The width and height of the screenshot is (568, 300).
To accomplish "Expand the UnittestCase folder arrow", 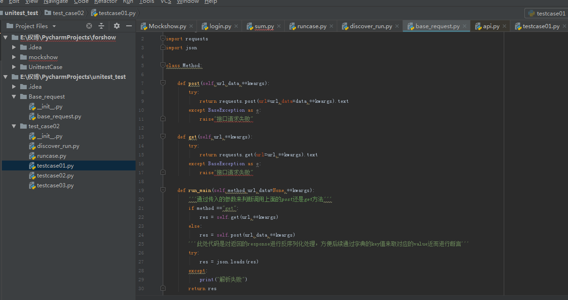I will [x=14, y=67].
